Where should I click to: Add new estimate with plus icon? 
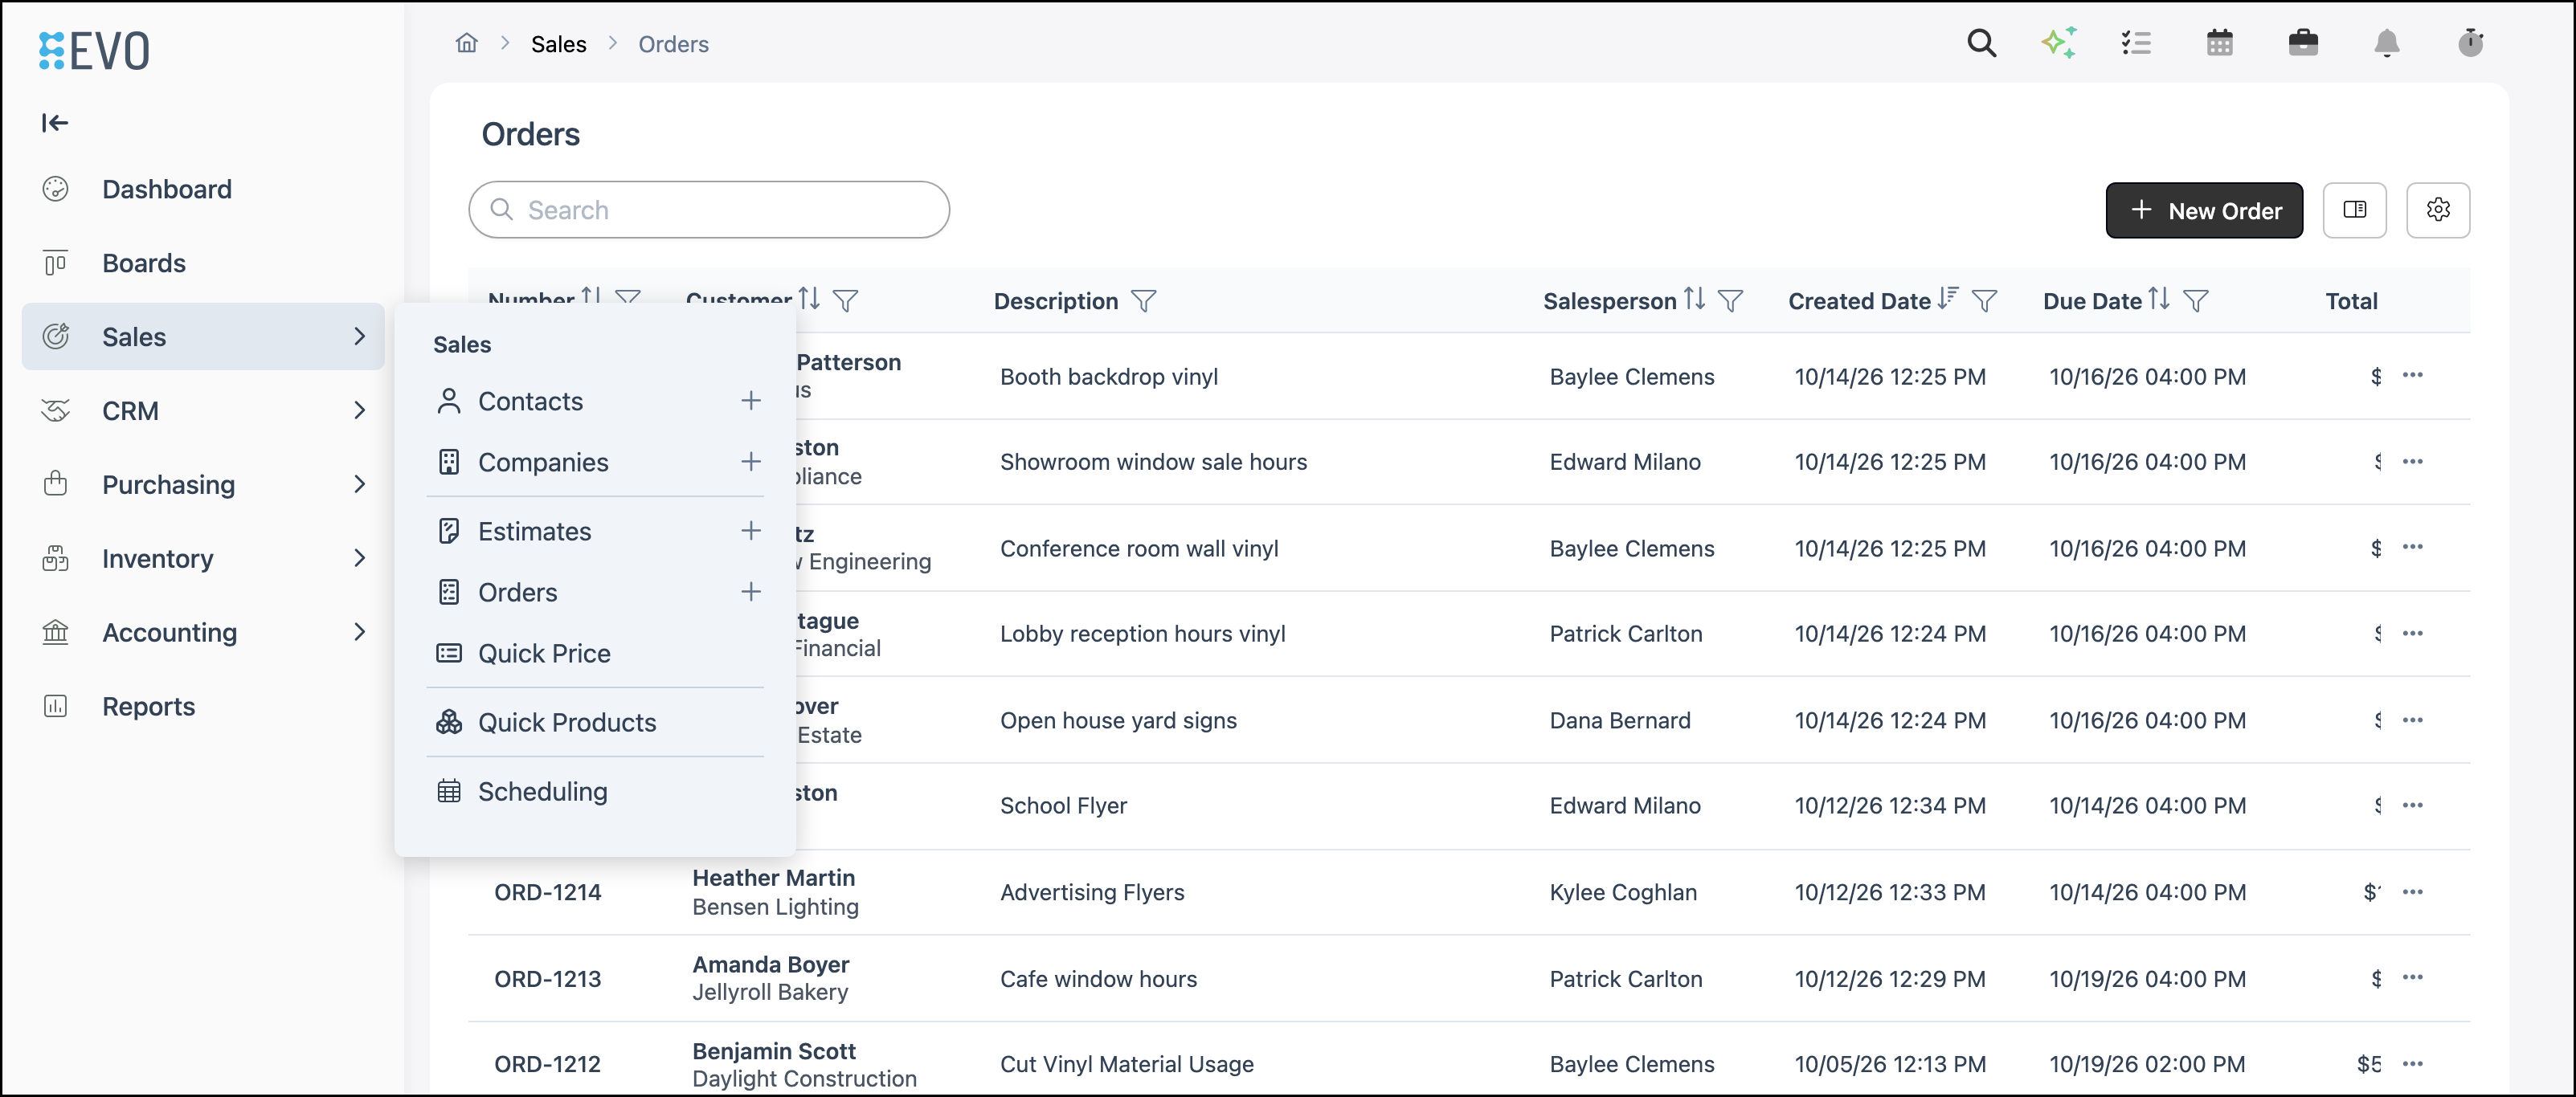(751, 531)
